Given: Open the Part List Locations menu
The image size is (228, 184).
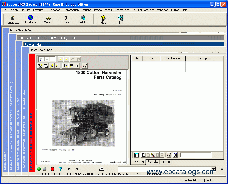Looking at the screenshot, I should coord(143,10).
